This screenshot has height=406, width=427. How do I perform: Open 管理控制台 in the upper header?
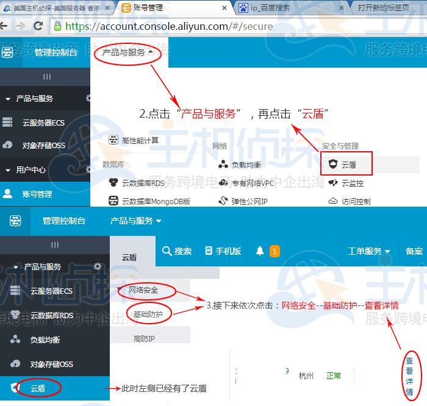(56, 52)
